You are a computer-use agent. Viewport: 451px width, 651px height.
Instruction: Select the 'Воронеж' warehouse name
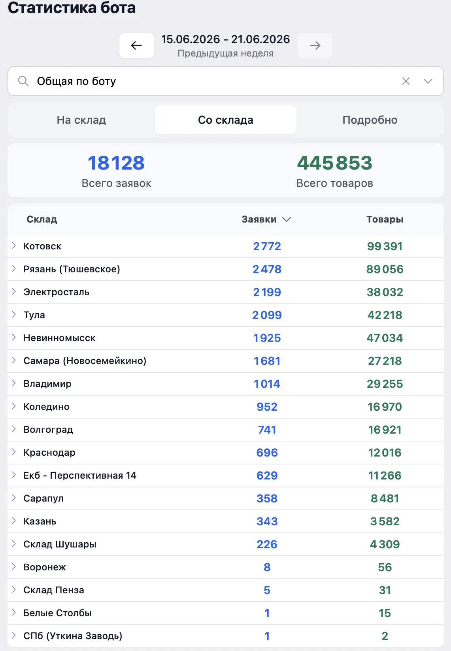click(45, 567)
